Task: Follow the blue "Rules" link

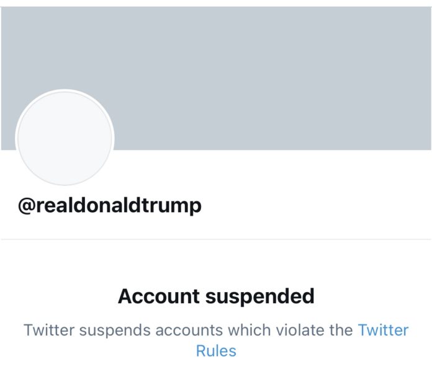Action: (216, 351)
